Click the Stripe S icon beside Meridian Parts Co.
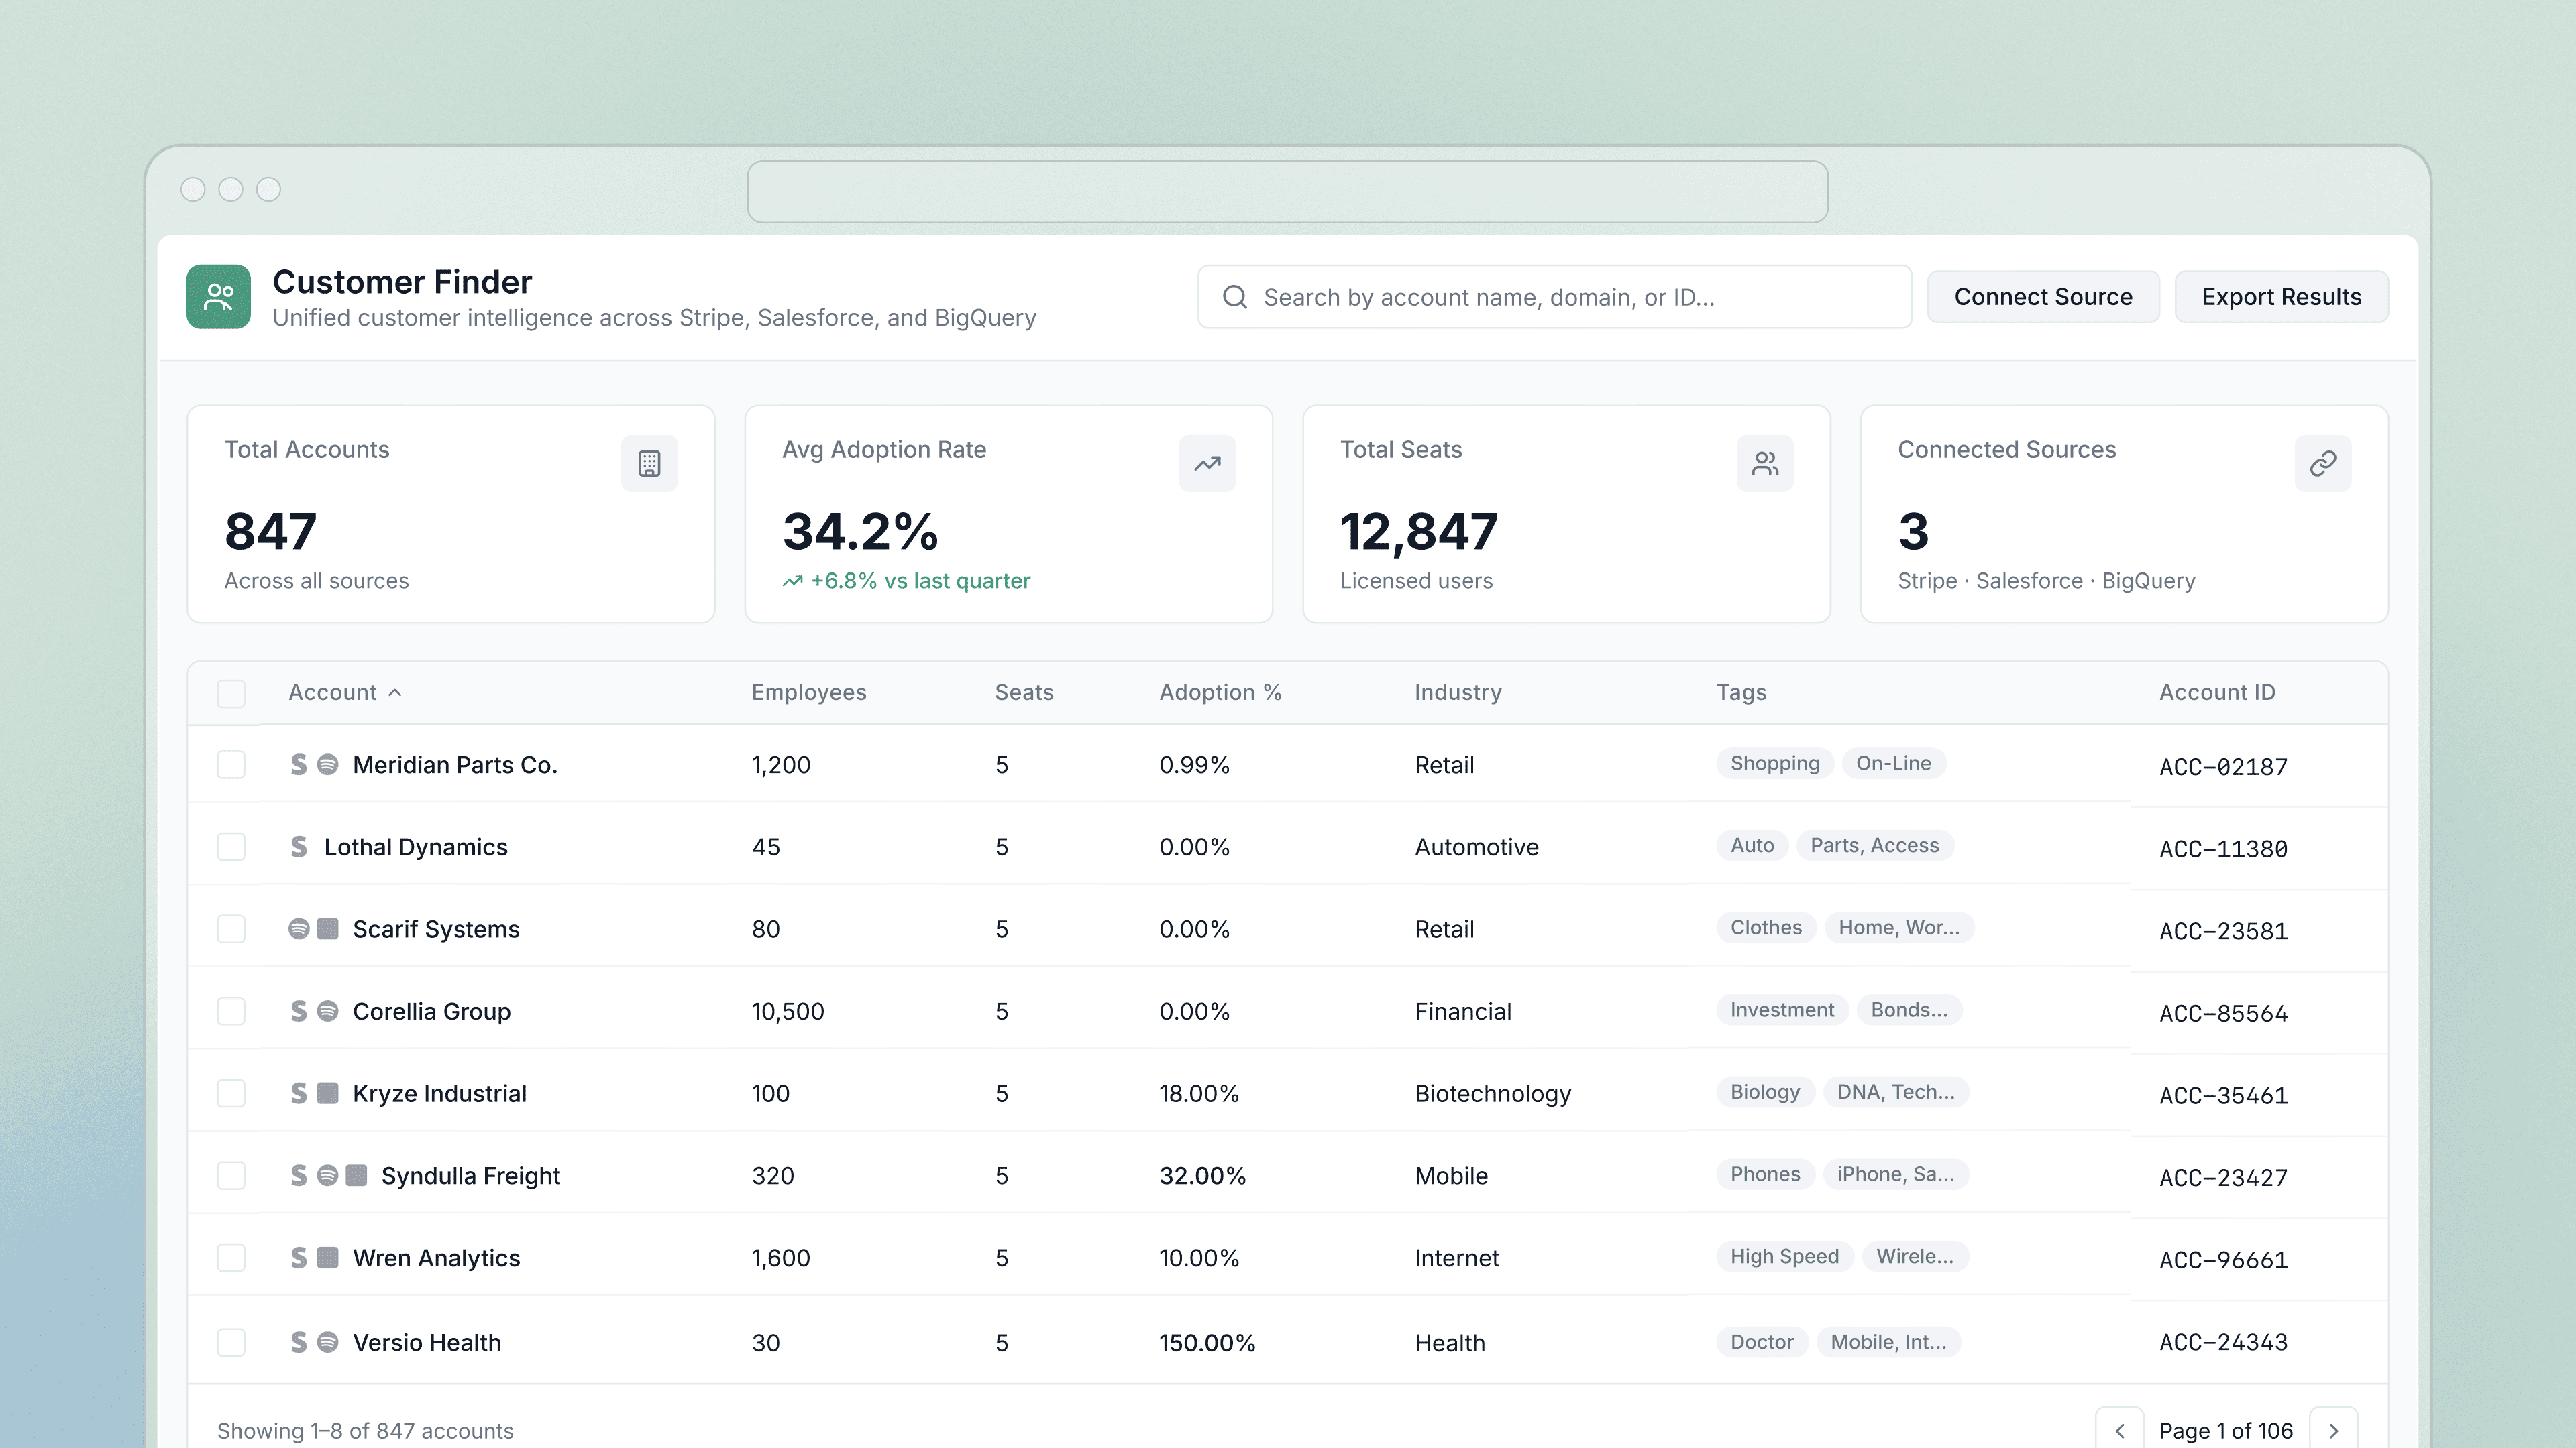Image resolution: width=2576 pixels, height=1448 pixels. pos(299,764)
